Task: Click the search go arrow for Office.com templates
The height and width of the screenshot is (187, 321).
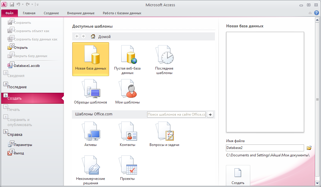Action: 210,114
